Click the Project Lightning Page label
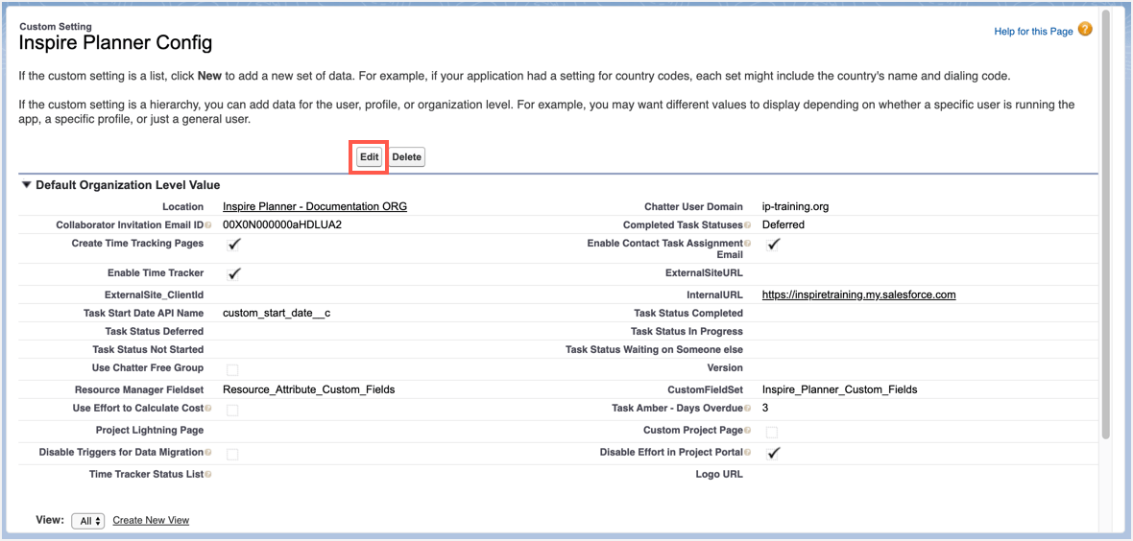The width and height of the screenshot is (1133, 541). point(150,430)
